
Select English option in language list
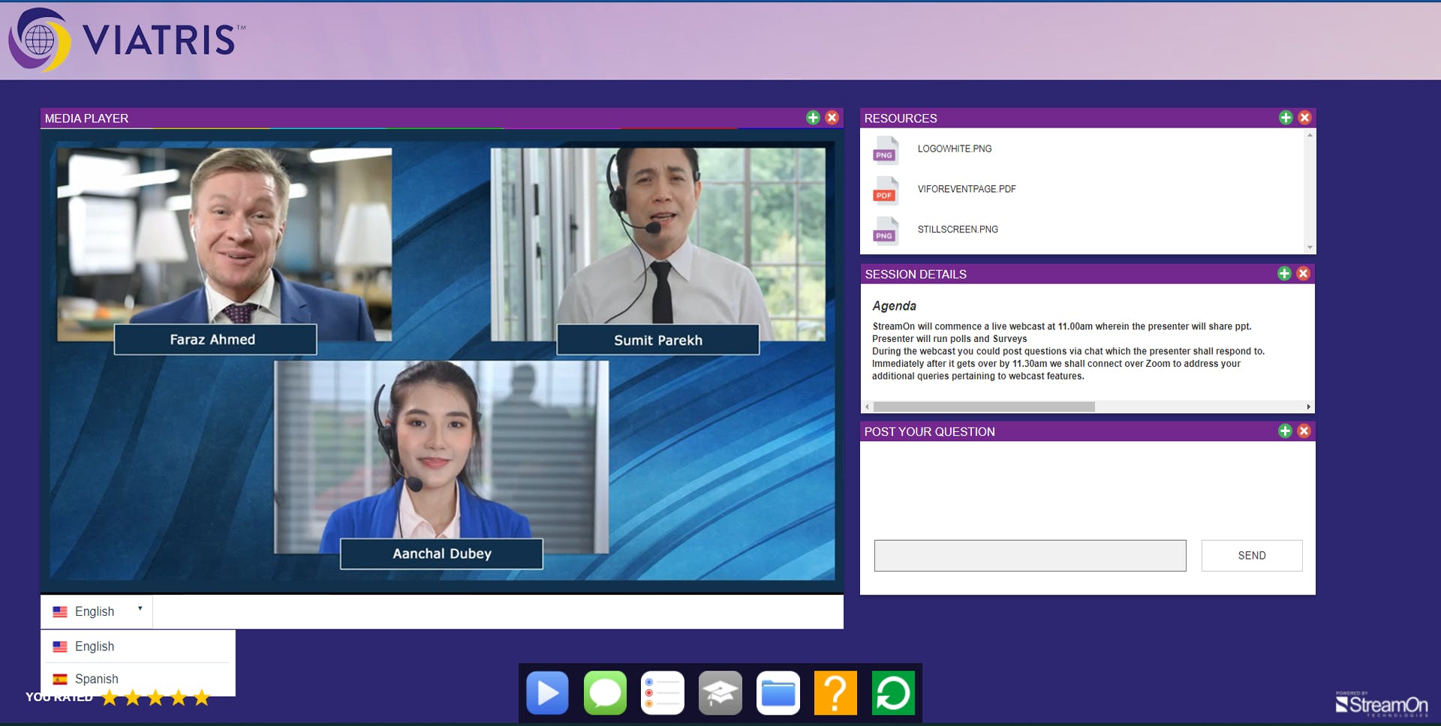(x=95, y=646)
